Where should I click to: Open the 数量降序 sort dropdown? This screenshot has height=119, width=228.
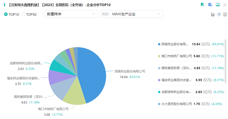(71, 14)
